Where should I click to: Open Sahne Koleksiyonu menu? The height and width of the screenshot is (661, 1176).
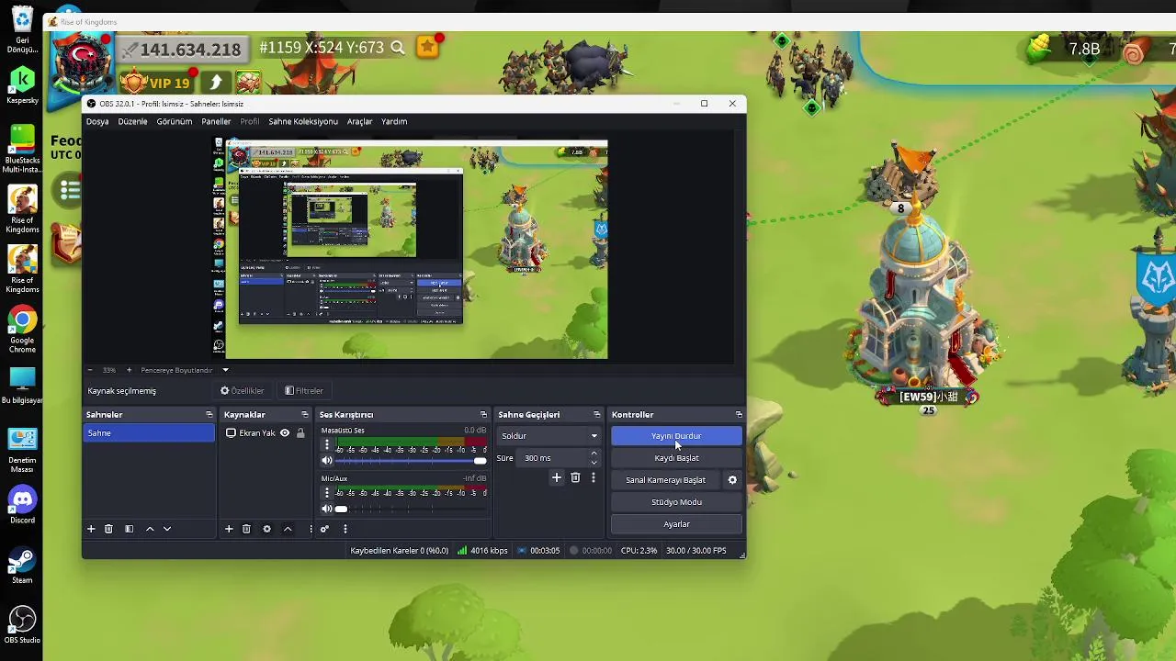tap(303, 121)
